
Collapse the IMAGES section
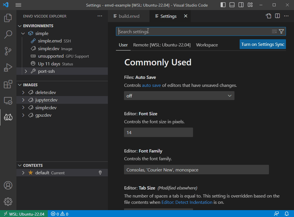20,85
